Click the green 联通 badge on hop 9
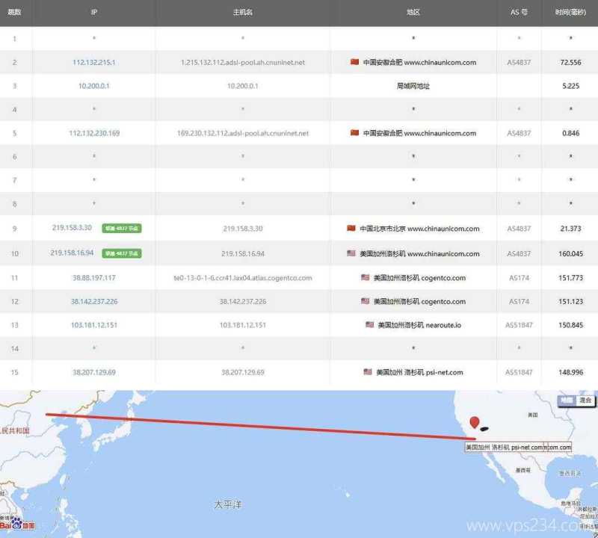 point(122,229)
